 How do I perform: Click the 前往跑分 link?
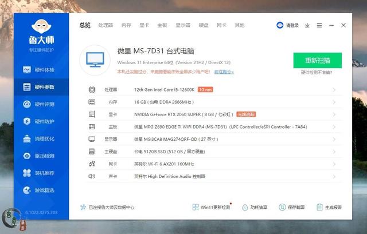[x=224, y=72]
